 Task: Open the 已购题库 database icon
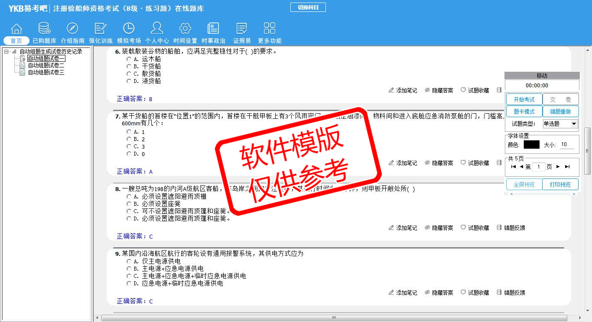[44, 29]
